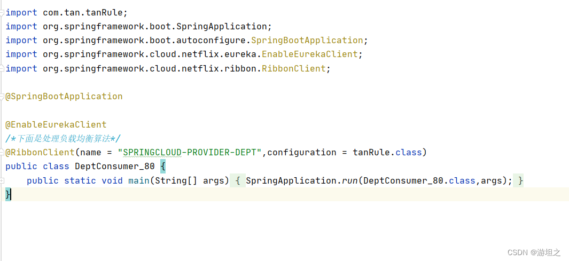Click fold marker beside the ribbon.RibbonClient import
The height and width of the screenshot is (261, 569).
pos(2,68)
